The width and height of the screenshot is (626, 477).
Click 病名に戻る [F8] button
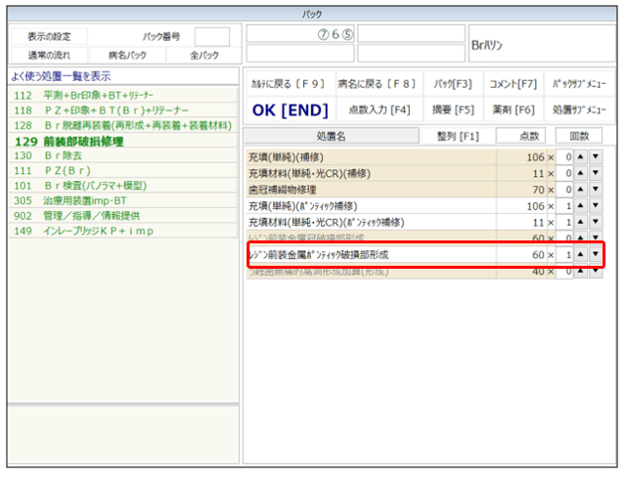pos(376,83)
